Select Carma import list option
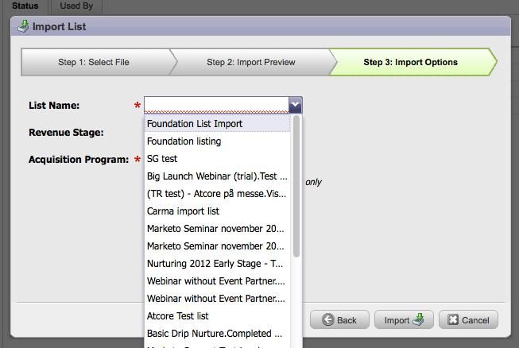Screen dimensions: 519x348 [x=184, y=211]
